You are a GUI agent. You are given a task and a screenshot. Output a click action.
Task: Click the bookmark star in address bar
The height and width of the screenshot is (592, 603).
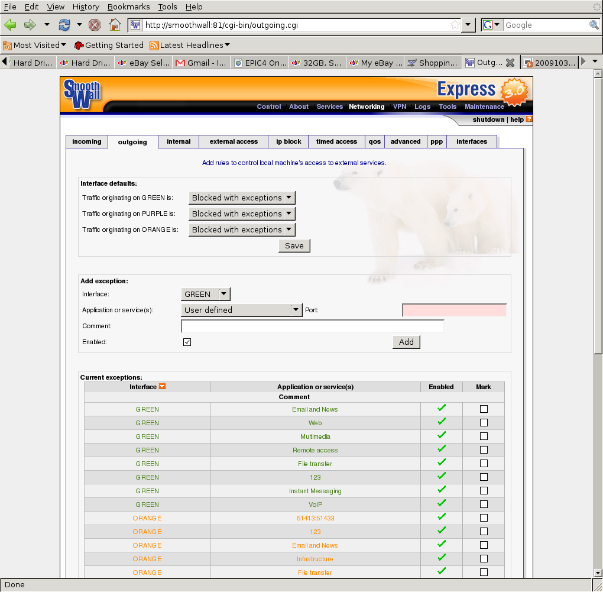(x=455, y=25)
